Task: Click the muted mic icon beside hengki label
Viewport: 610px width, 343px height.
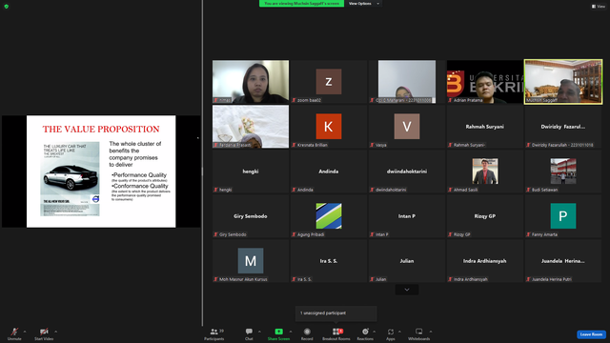Action: (215, 190)
